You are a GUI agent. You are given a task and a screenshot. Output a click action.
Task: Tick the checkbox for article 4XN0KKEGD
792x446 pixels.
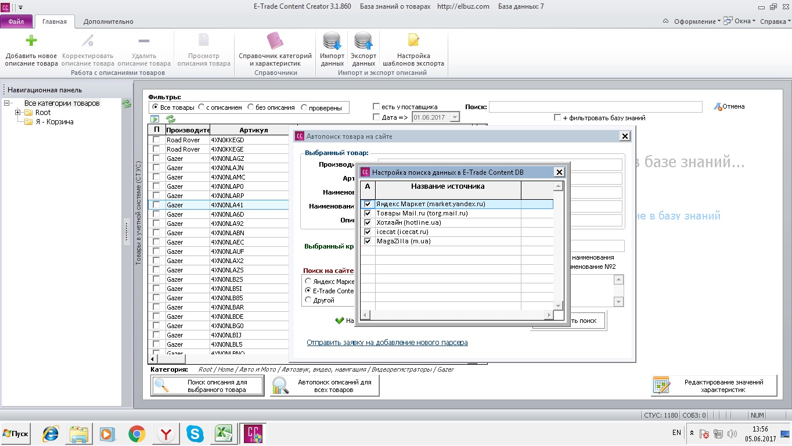click(x=156, y=140)
